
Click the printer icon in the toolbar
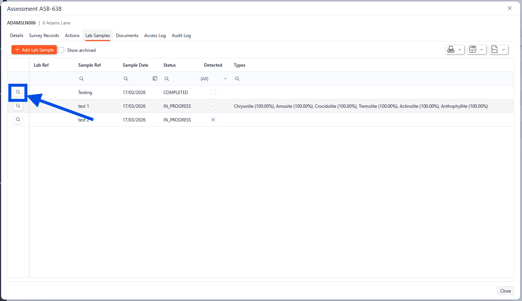(451, 50)
